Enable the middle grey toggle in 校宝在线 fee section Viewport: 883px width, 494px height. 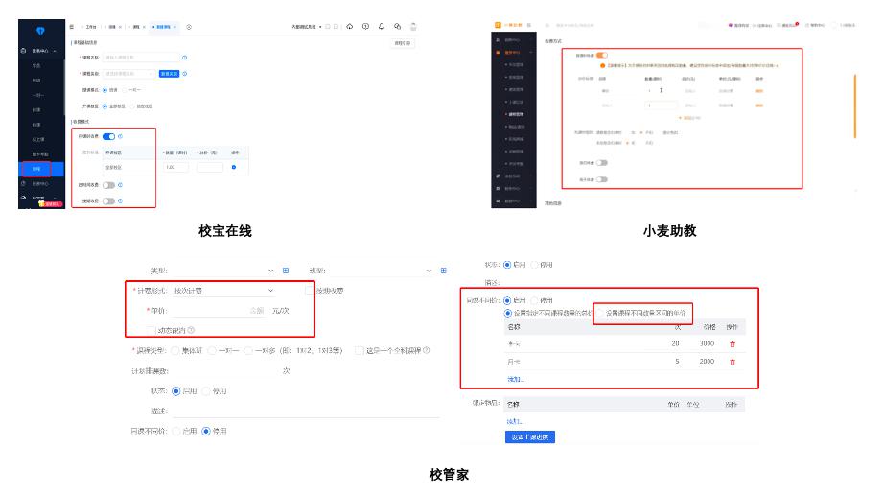108,185
